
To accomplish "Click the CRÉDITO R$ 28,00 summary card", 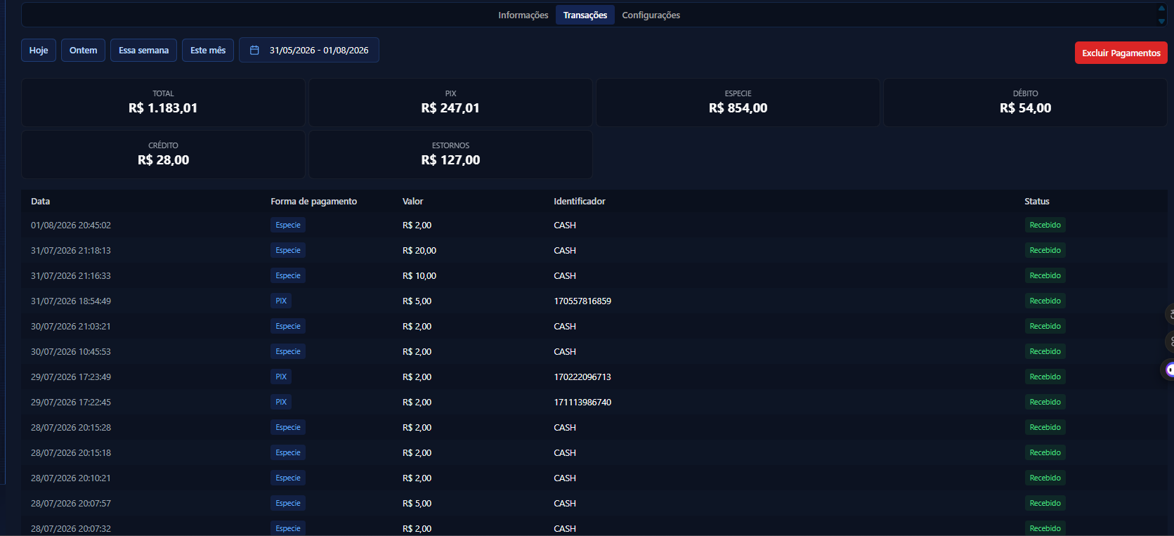I will [163, 155].
